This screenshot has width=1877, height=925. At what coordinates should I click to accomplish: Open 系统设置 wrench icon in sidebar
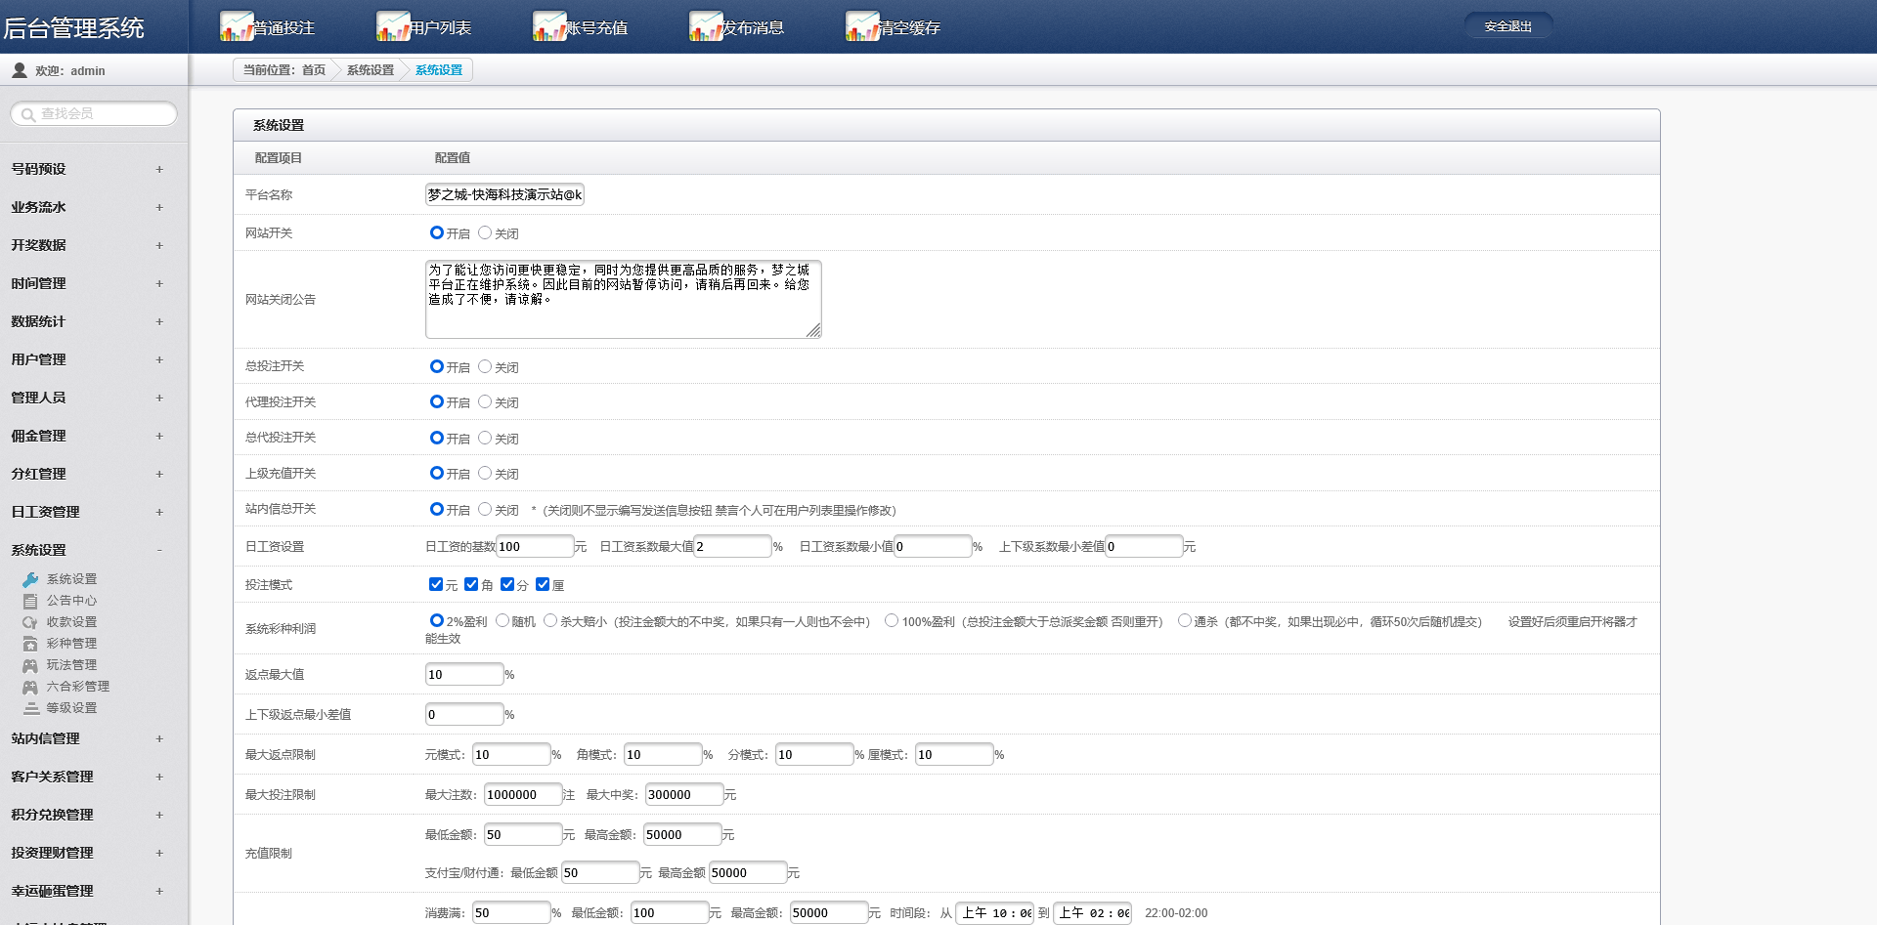point(30,579)
